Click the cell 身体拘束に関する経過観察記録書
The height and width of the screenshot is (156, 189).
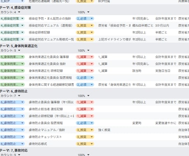click(51, 85)
